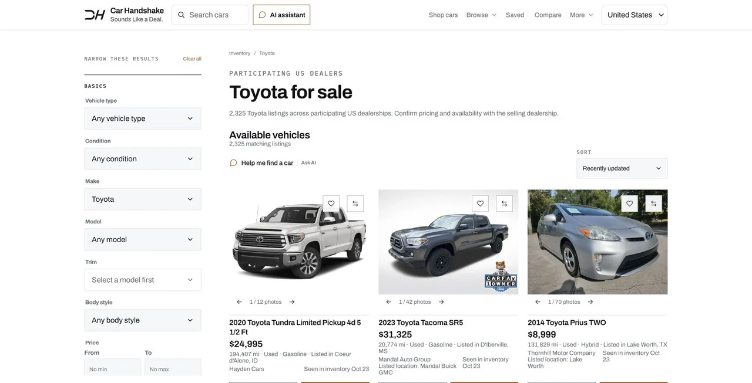Open the 2023 Toyota Tacoma SR5 listing title
Viewport: 752px width, 383px height.
[421, 323]
